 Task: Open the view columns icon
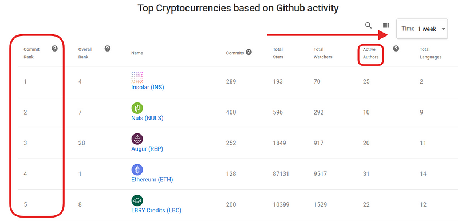pyautogui.click(x=386, y=26)
